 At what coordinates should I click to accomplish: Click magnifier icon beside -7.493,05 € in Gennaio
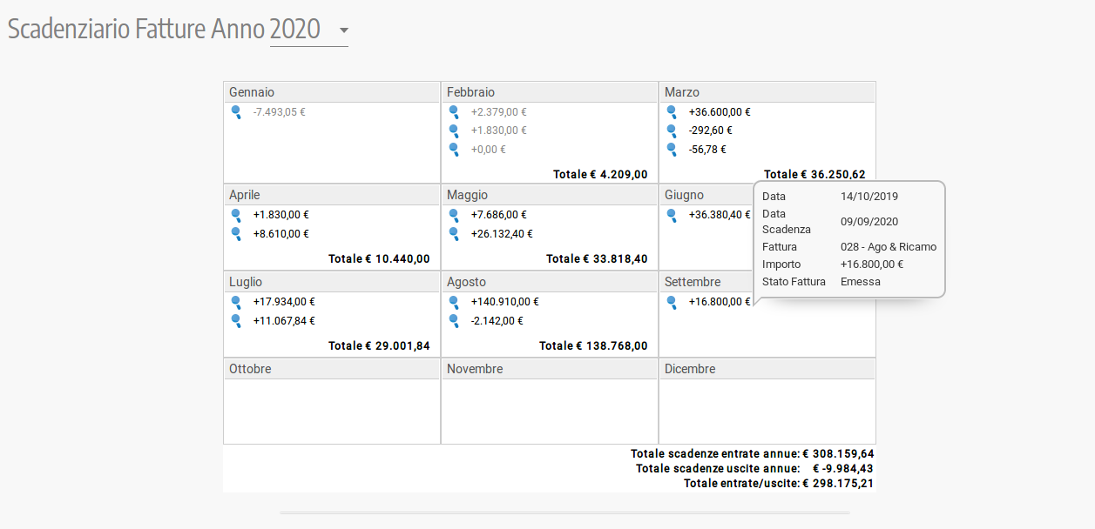coord(236,112)
